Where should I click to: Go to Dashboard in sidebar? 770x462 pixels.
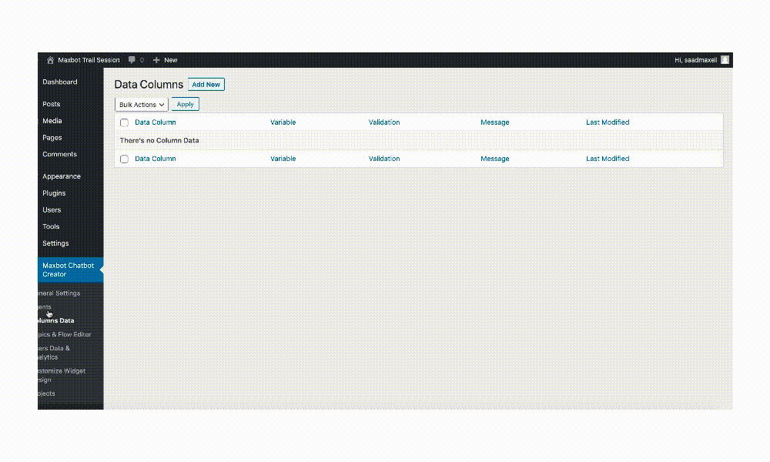click(59, 82)
